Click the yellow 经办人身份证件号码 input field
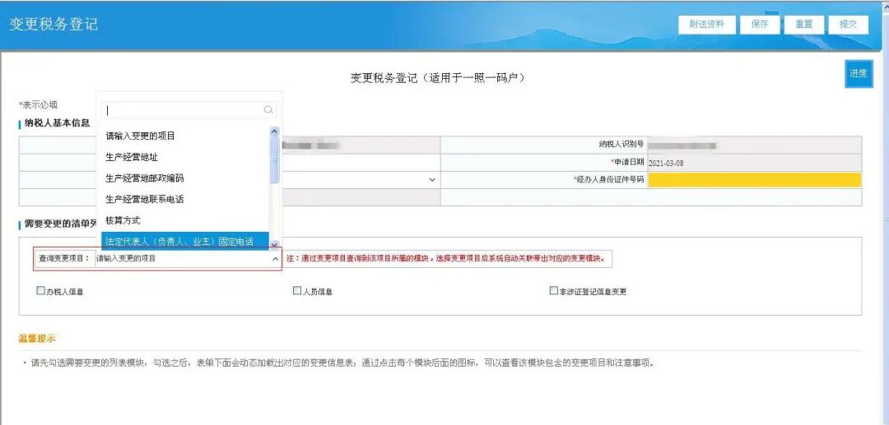Viewport: 889px width, 425px height. click(x=754, y=180)
